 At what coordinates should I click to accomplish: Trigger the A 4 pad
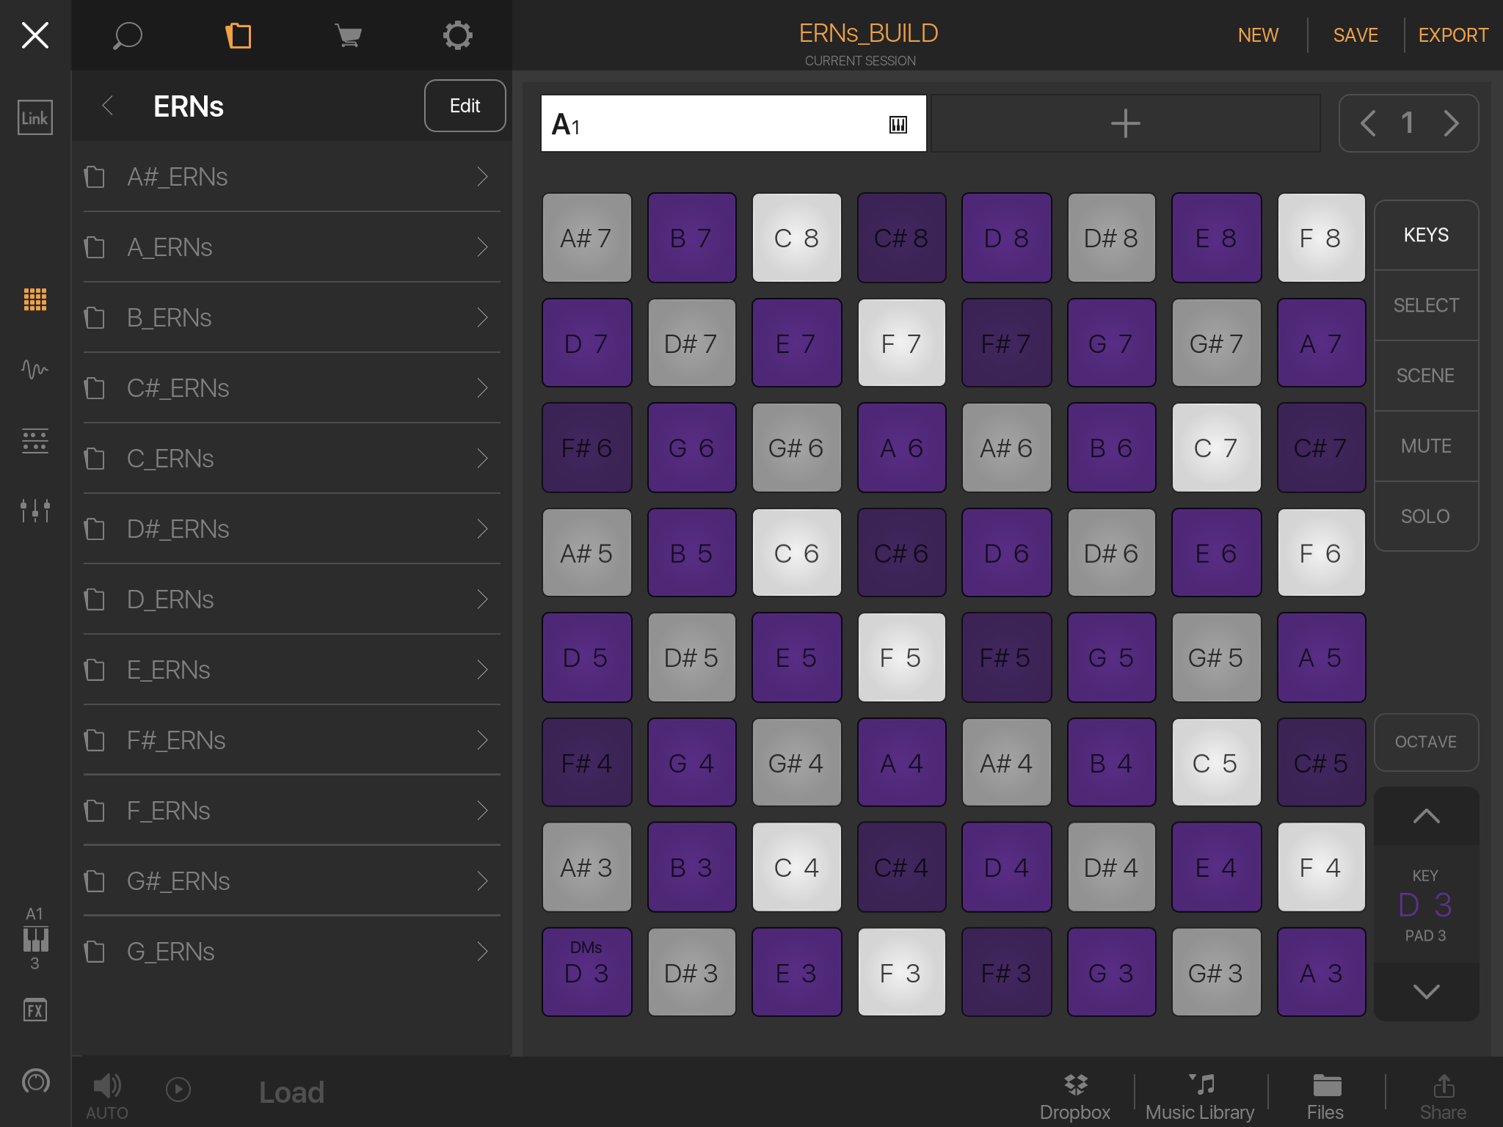(x=901, y=763)
